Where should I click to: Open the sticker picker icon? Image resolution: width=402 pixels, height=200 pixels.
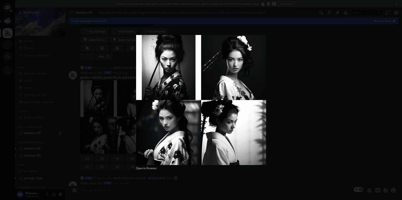(x=386, y=190)
